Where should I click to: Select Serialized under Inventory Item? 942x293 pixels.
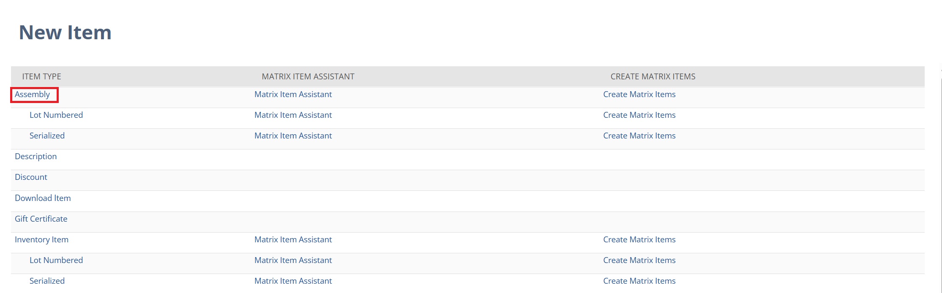(47, 281)
